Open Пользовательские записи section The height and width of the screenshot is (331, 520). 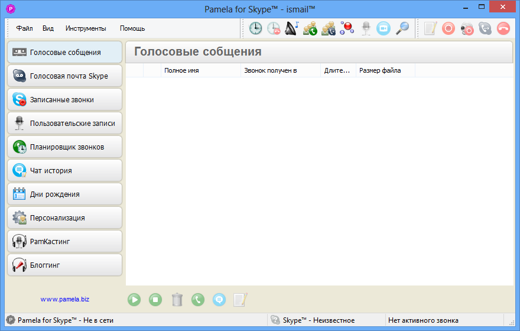pos(64,123)
